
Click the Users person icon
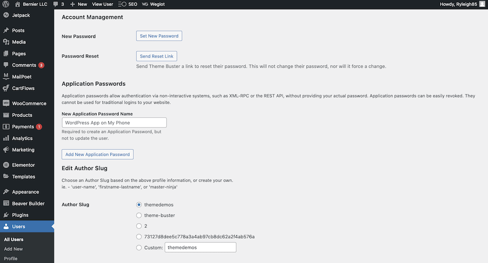click(6, 226)
